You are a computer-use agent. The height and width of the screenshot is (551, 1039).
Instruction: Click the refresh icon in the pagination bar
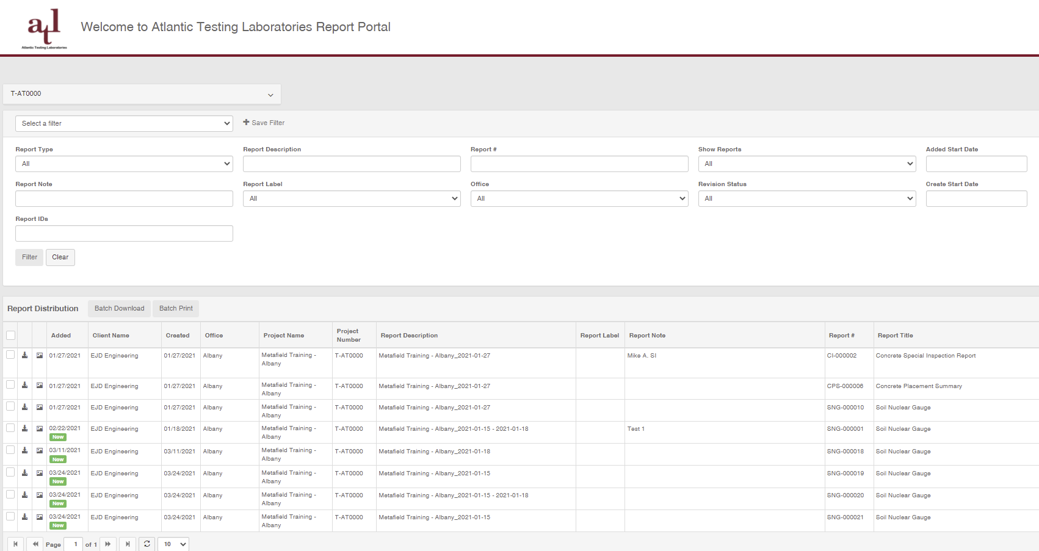point(147,544)
